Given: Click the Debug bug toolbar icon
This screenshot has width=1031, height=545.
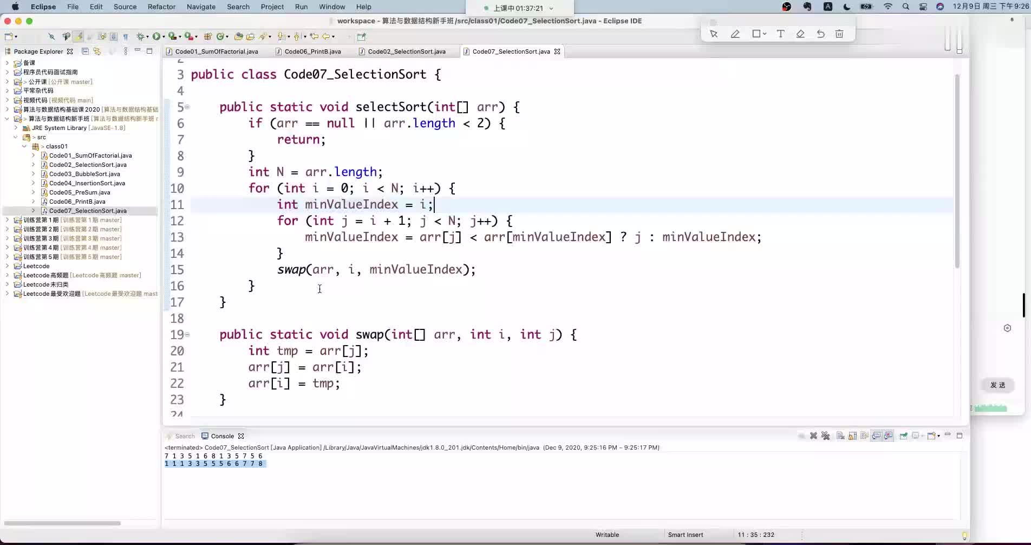Looking at the screenshot, I should coord(140,36).
